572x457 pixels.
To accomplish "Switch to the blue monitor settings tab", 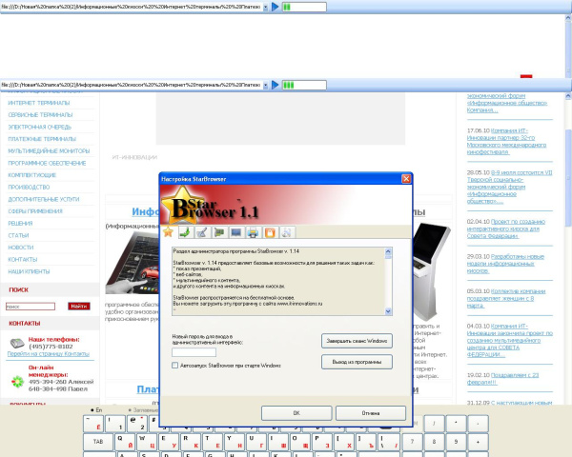I will (x=235, y=232).
